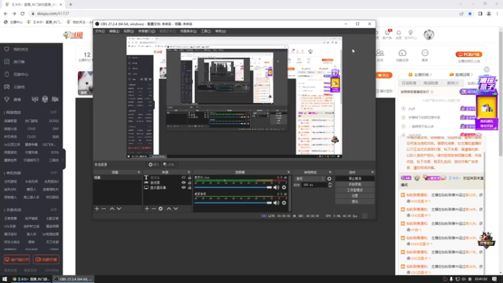Screen dimensions: 503x283
Task: Open desktop audio settings gear in mixer
Action: [284, 203]
